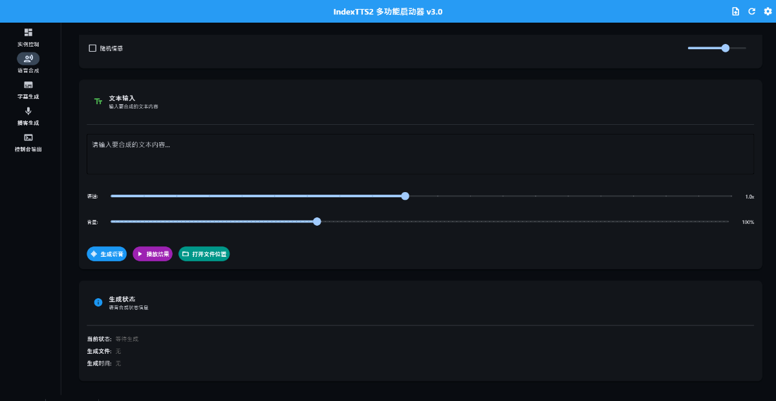The width and height of the screenshot is (776, 401).
Task: Open the 实例控制 dashboard panel
Action: point(28,32)
